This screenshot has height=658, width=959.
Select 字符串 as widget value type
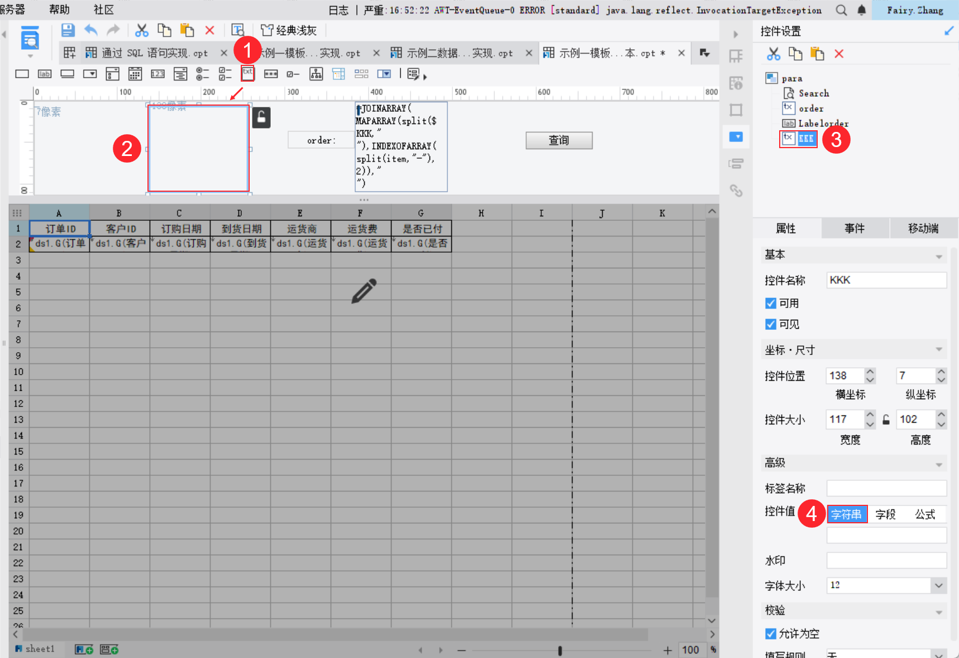[x=847, y=514]
